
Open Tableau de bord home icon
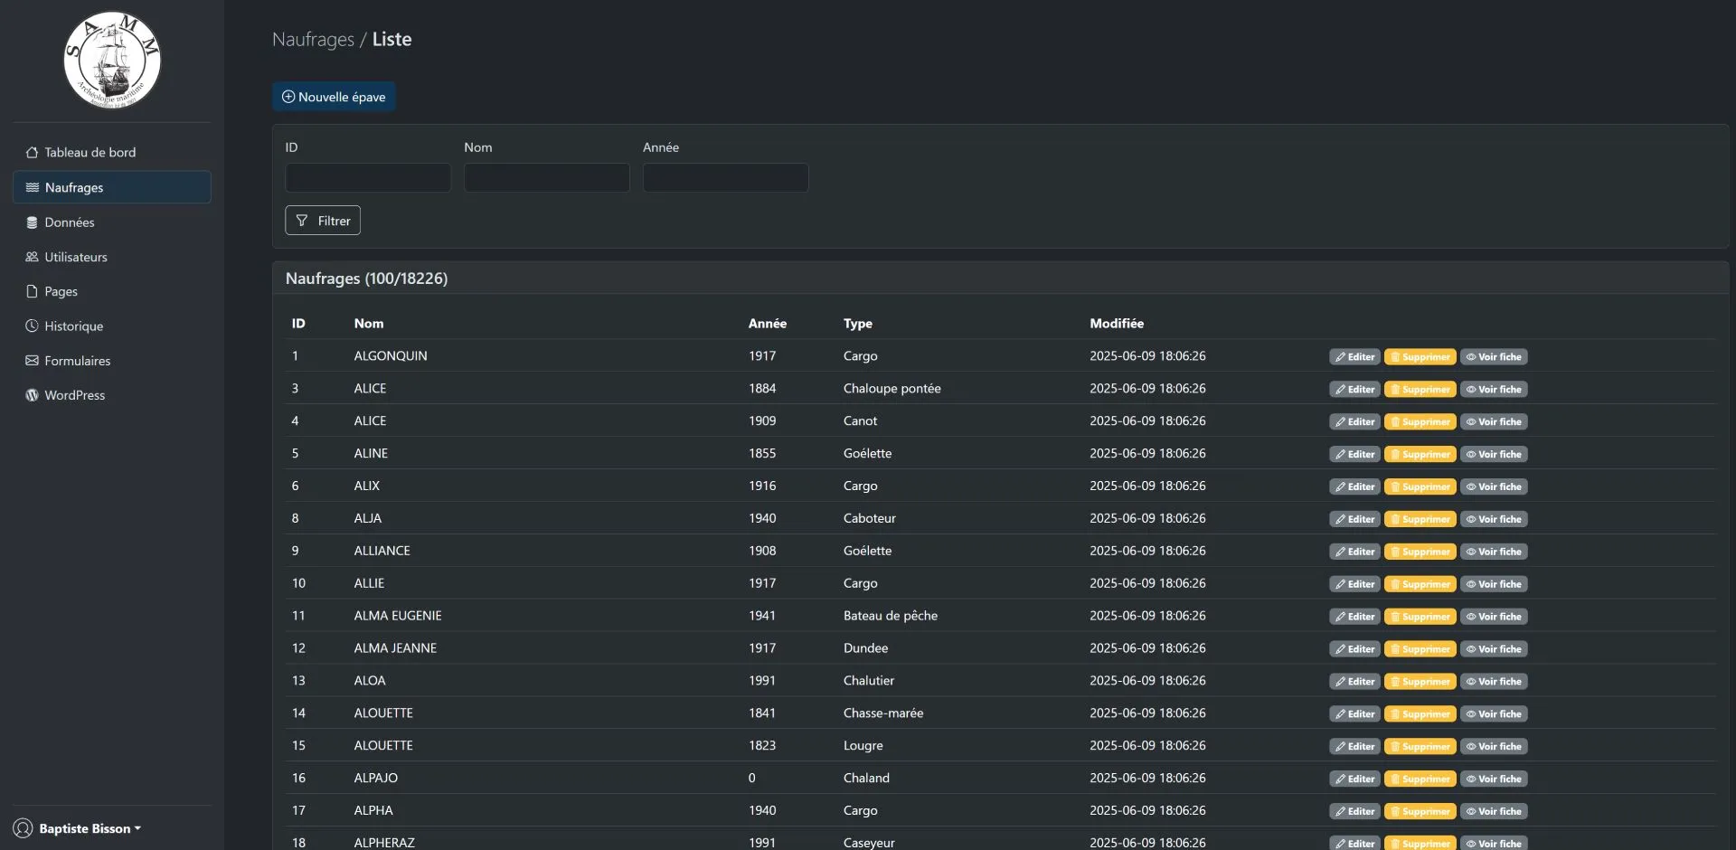[32, 153]
